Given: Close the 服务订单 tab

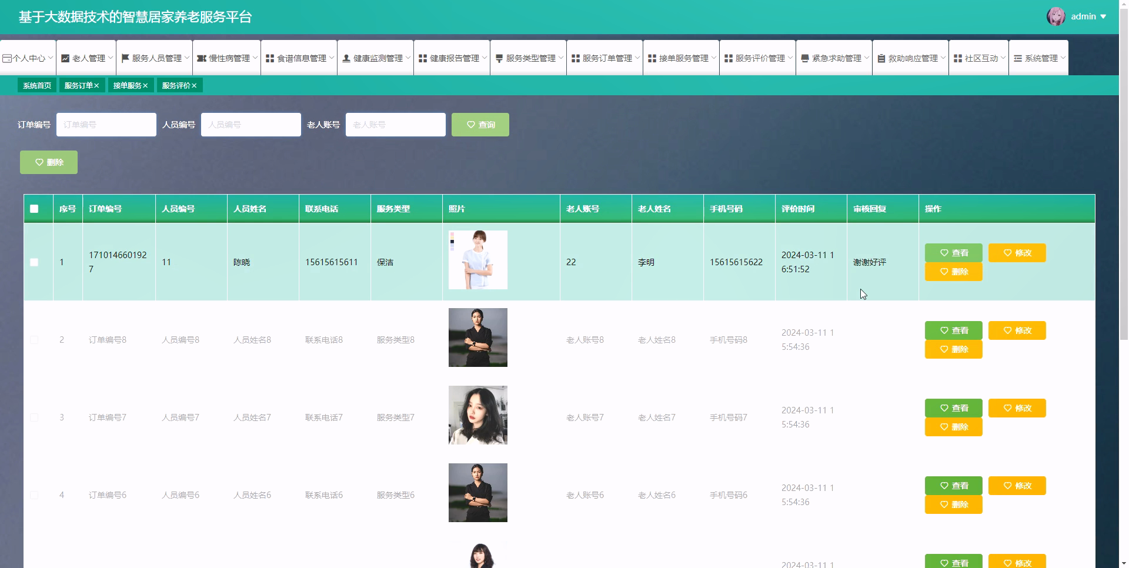Looking at the screenshot, I should pos(96,86).
